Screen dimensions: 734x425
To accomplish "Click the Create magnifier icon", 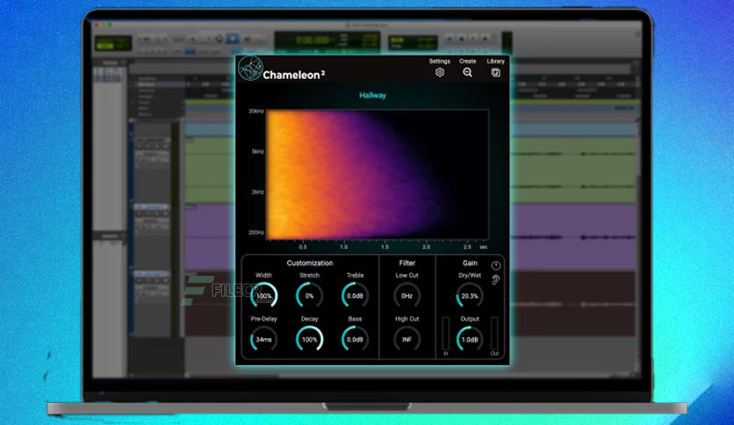I will (467, 73).
